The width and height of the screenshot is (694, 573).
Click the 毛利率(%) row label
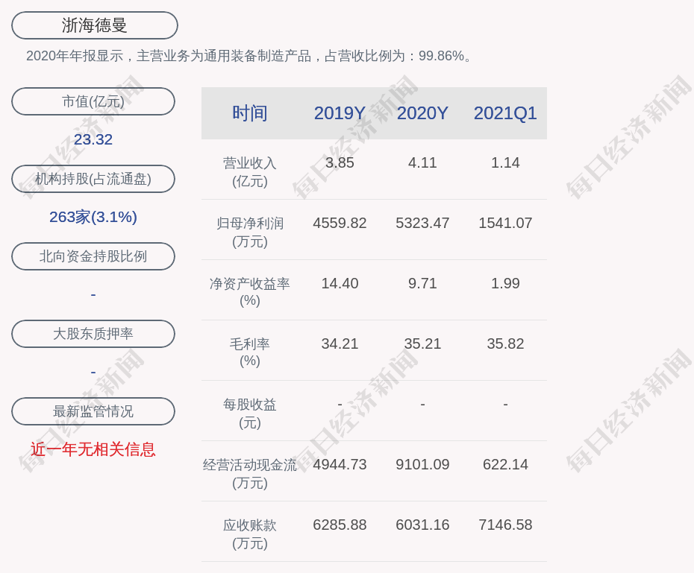[x=250, y=352]
